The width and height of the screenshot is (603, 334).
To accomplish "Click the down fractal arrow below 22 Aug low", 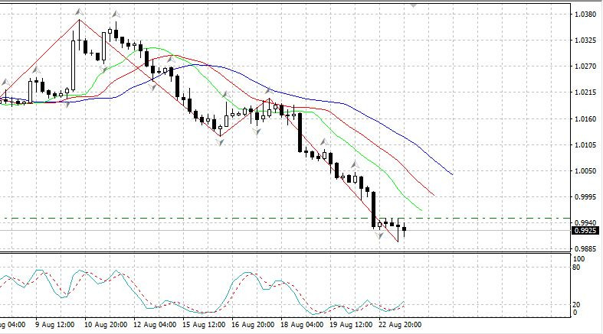I will tap(379, 236).
